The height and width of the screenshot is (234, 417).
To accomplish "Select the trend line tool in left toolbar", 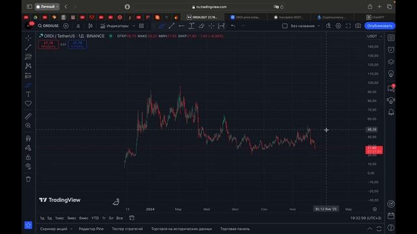I will [x=28, y=47].
